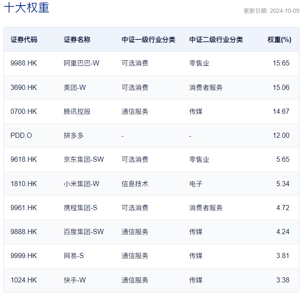The width and height of the screenshot is (305, 297).
Task: Click the 百度集团-SW name
Action: (84, 232)
